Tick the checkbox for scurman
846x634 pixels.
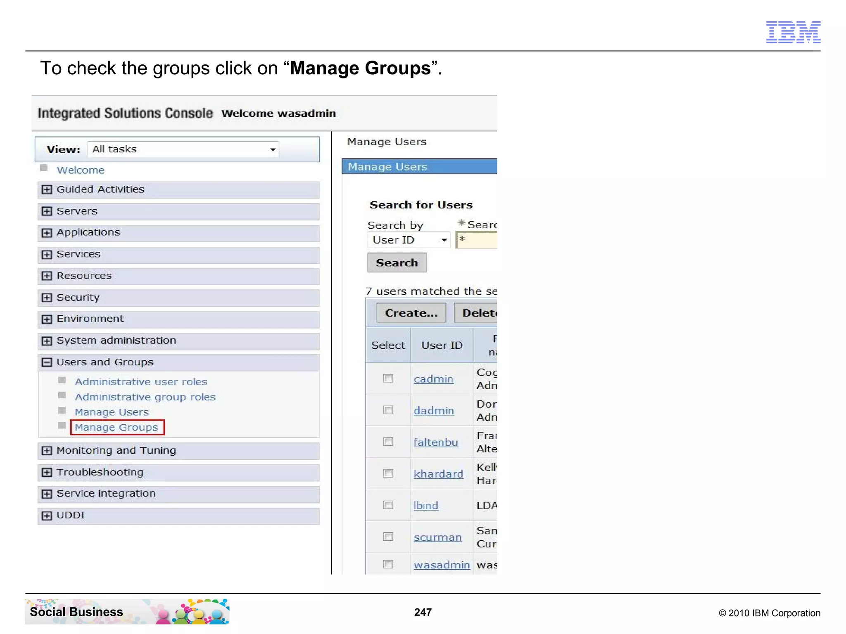(388, 537)
